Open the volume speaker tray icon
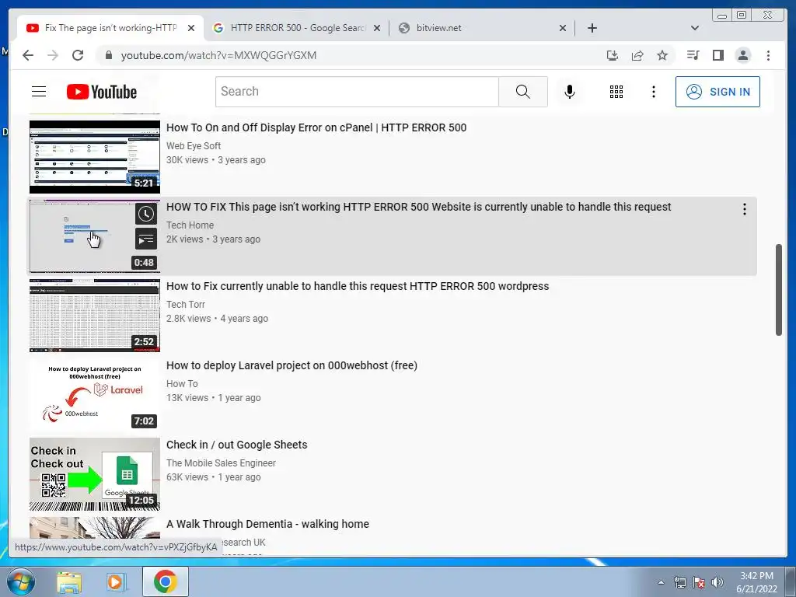Viewport: 796px width, 597px height. coord(717,582)
